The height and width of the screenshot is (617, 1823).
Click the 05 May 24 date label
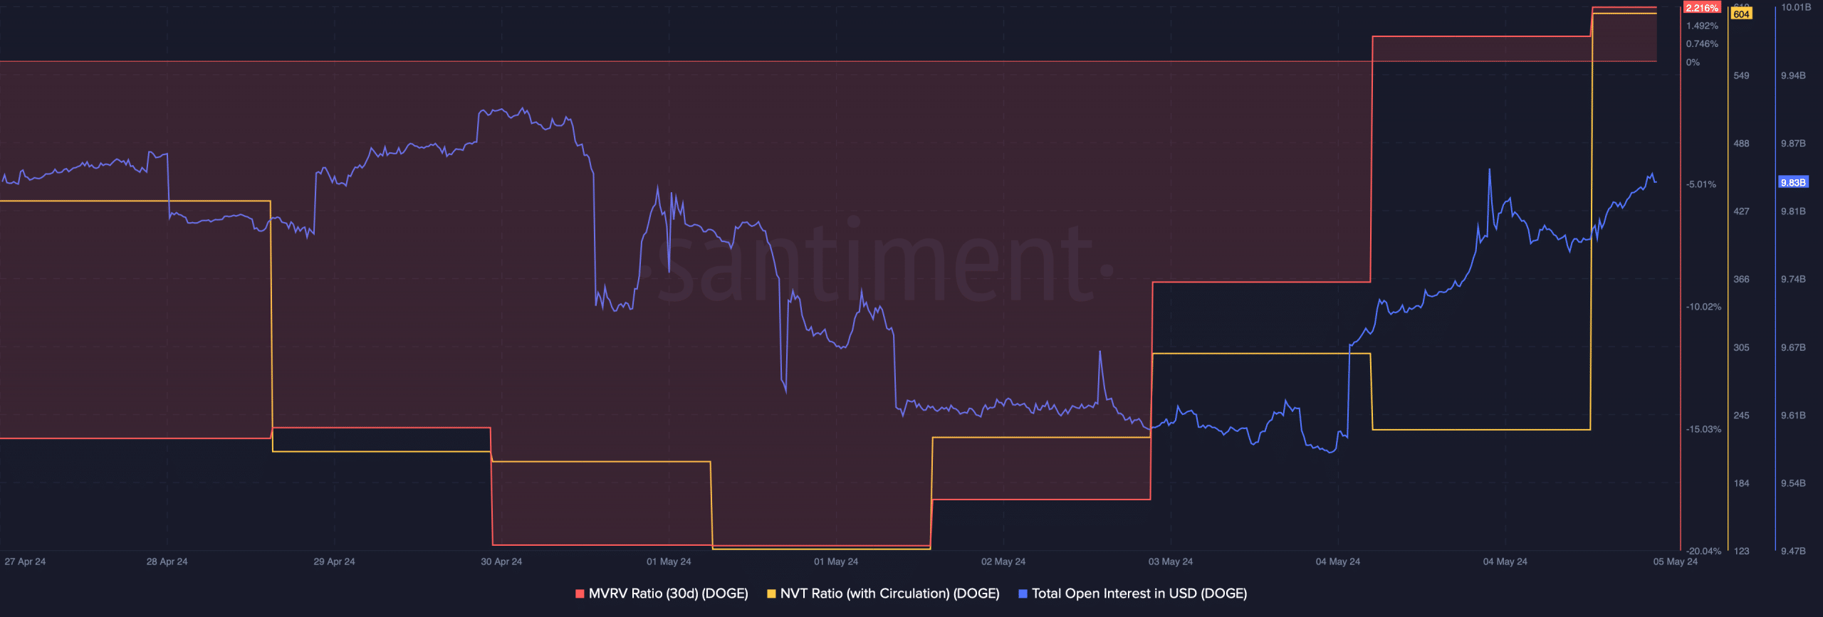(1676, 561)
